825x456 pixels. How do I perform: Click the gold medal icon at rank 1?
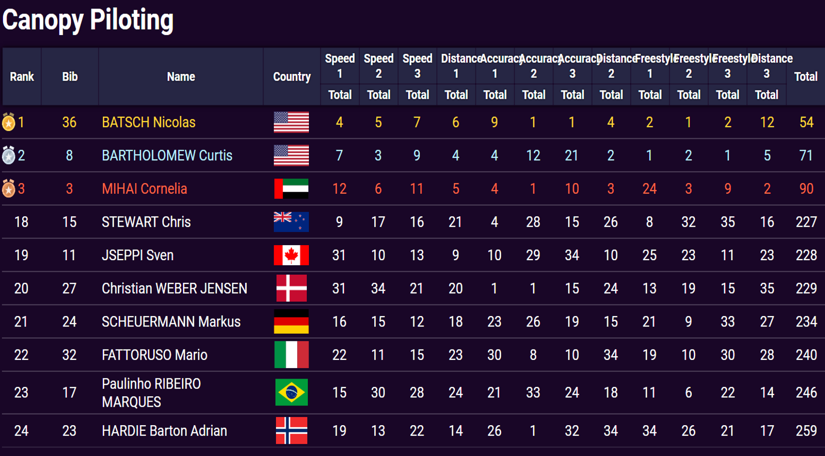click(x=8, y=122)
